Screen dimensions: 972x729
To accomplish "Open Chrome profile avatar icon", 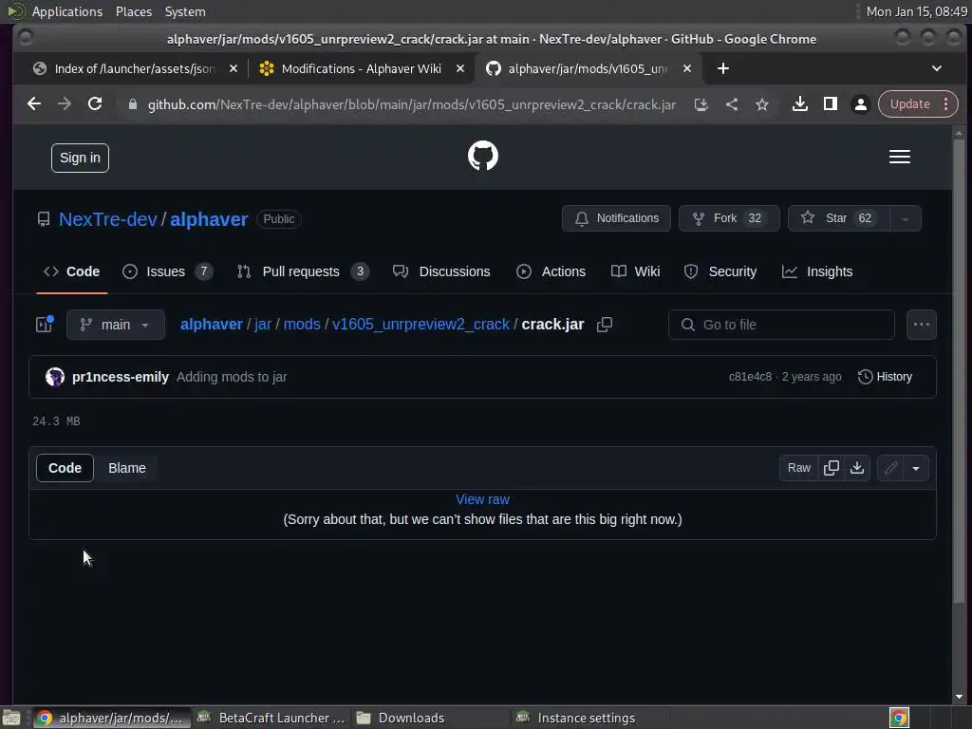I will tap(860, 104).
